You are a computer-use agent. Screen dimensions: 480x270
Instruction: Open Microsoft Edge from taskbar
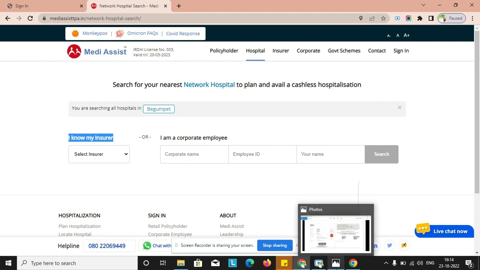pyautogui.click(x=250, y=263)
